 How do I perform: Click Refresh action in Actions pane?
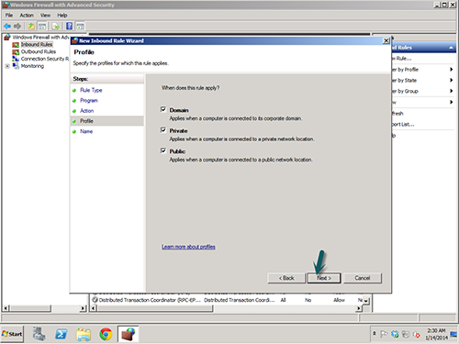[397, 114]
